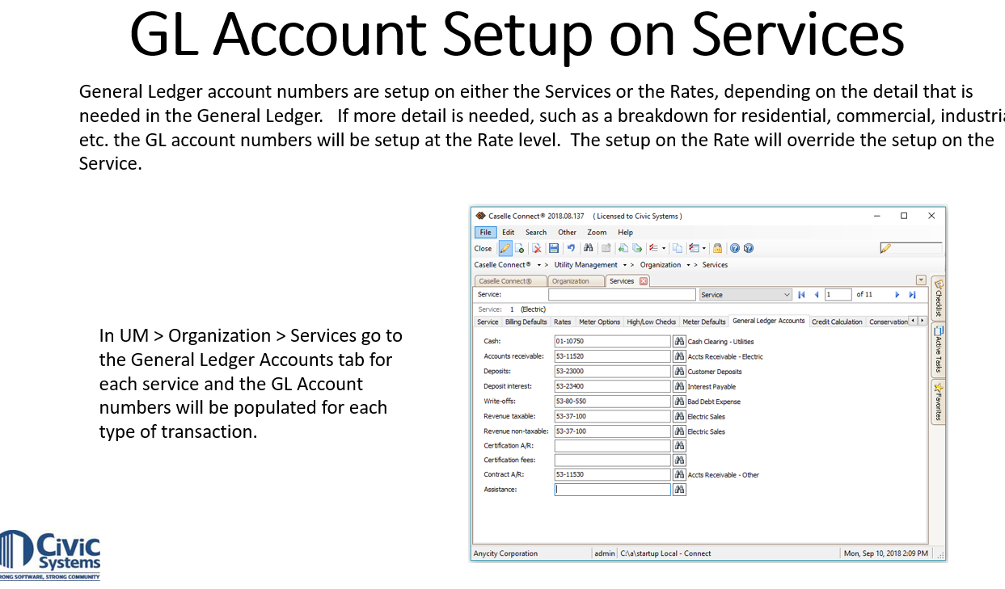Click the pencil Edit icon in toolbar

(x=505, y=248)
